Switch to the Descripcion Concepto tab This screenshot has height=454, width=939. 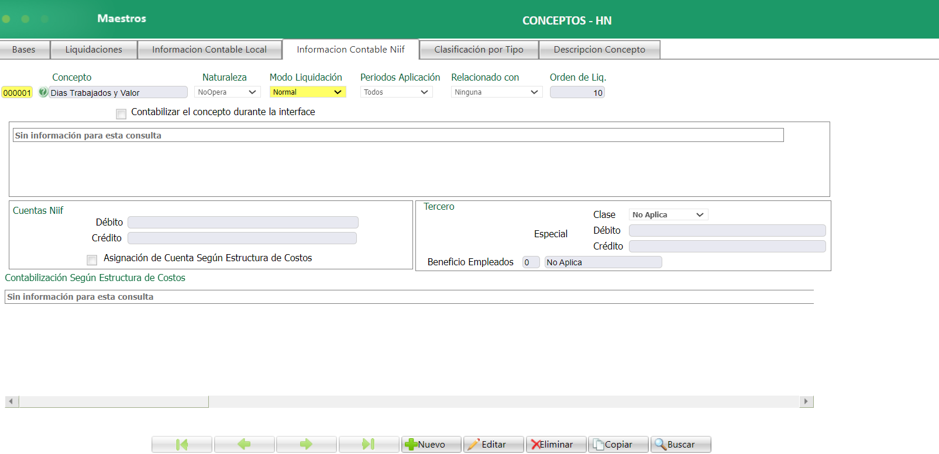600,50
